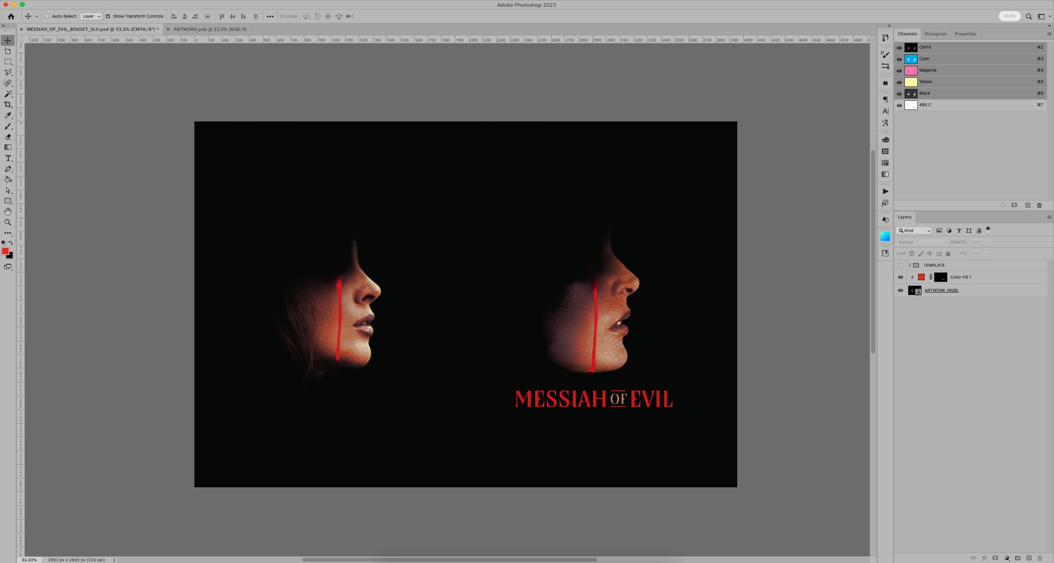Open the Kind filter dropdown in Layers

click(914, 231)
